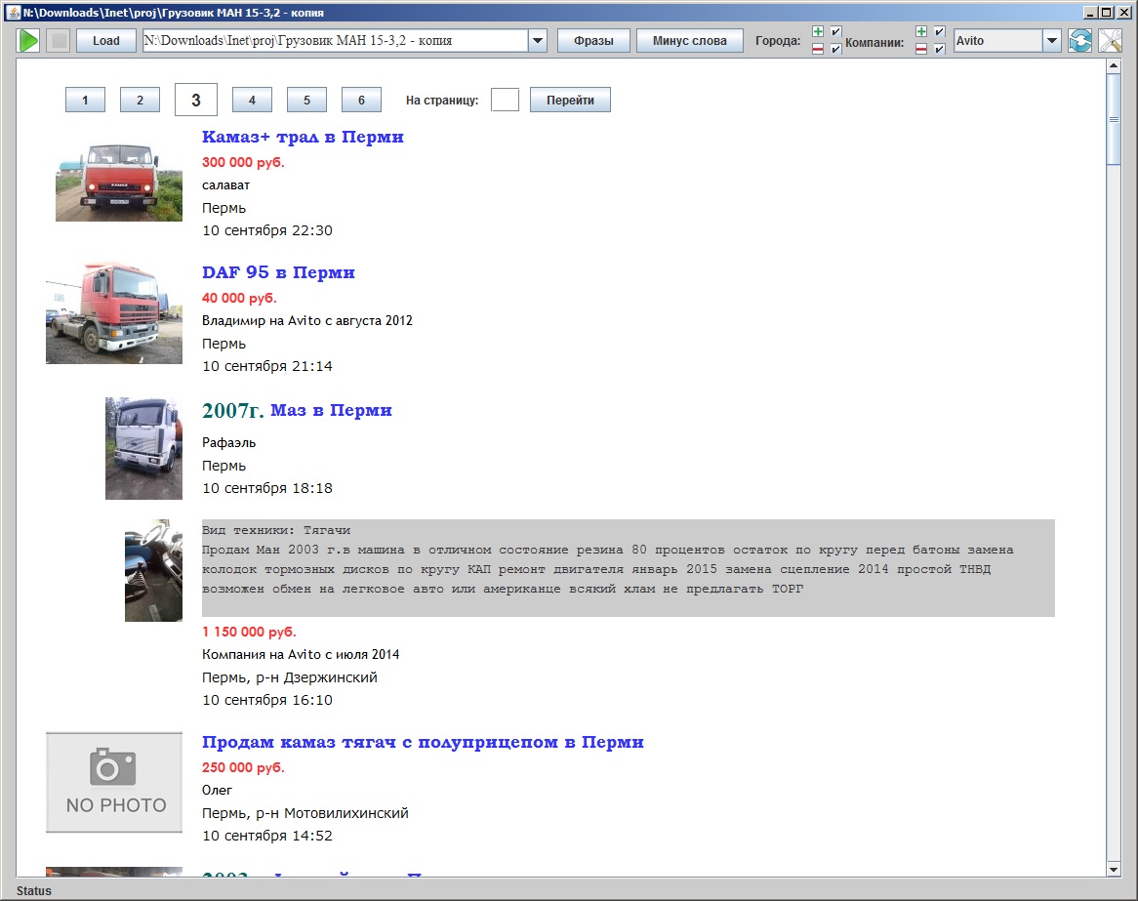Click the date 10 сентября 14:52
This screenshot has height=901, width=1138.
(267, 836)
